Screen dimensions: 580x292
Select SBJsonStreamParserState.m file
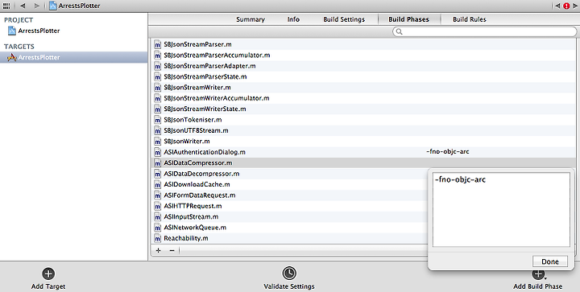coord(205,76)
